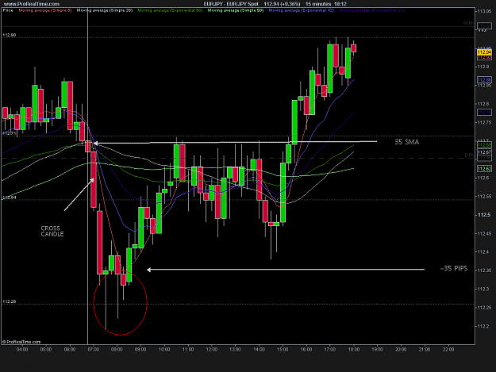
Task: Click the 07:00 time axis label
Action: [94, 349]
